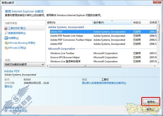Viewport: 163px width, 116px height.
Task: Click the 禁用 disable button
Action: coord(151,102)
